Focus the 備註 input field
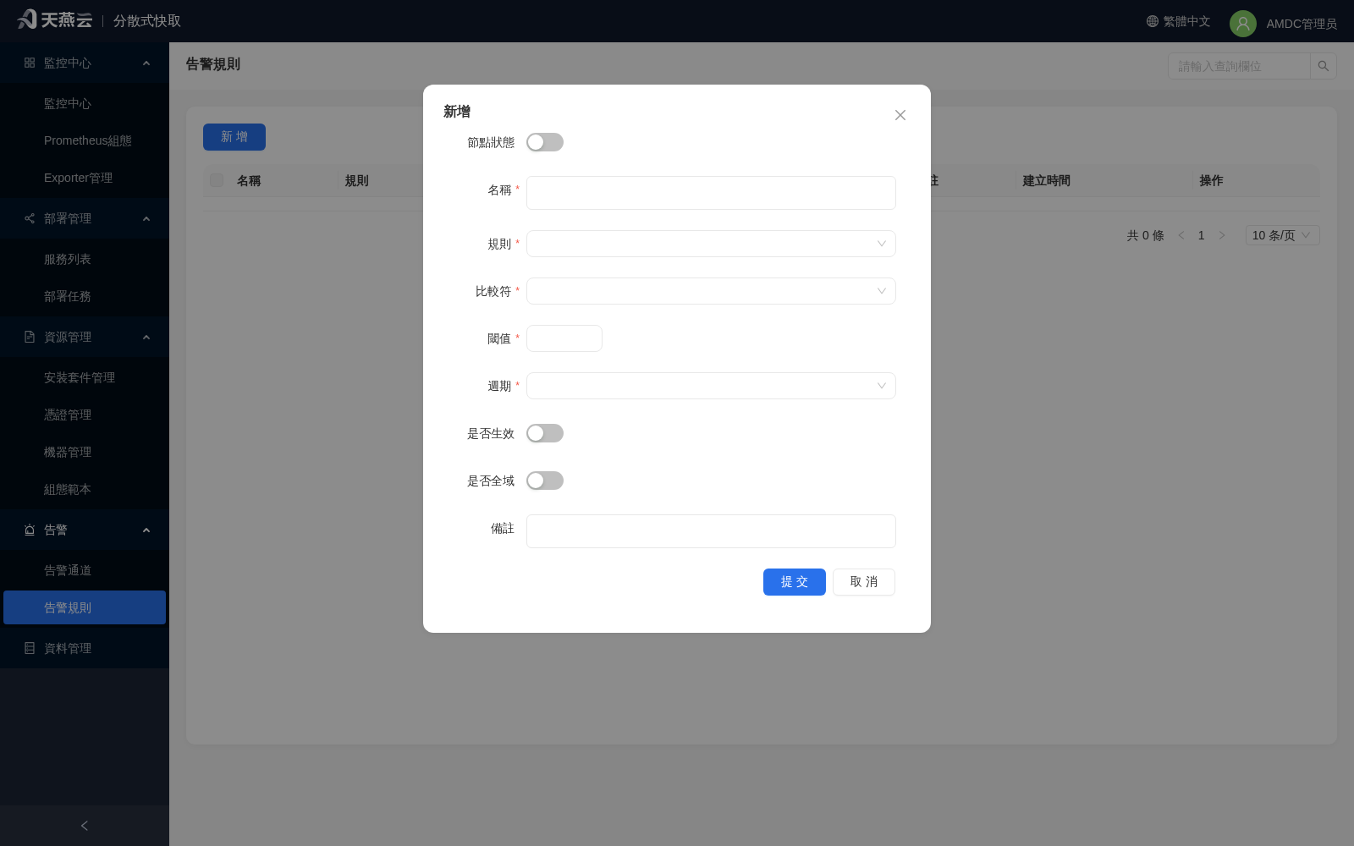Viewport: 1354px width, 846px height. click(711, 531)
